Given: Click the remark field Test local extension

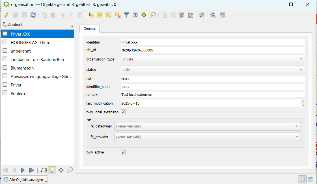Looking at the screenshot, I should [213, 94].
